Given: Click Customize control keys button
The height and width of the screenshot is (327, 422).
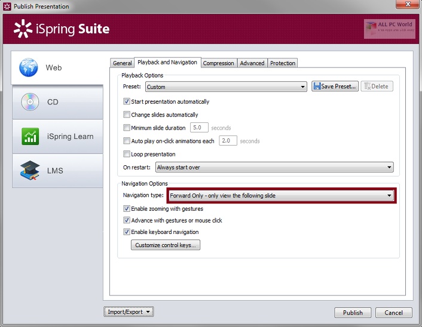Looking at the screenshot, I should [166, 245].
